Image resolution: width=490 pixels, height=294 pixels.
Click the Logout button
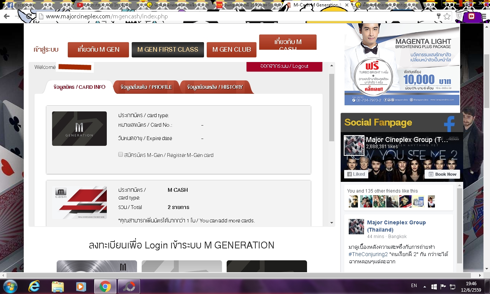click(284, 66)
